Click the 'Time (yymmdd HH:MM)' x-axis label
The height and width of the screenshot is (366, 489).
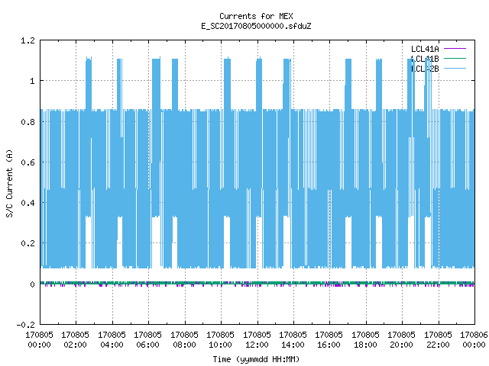pyautogui.click(x=256, y=359)
